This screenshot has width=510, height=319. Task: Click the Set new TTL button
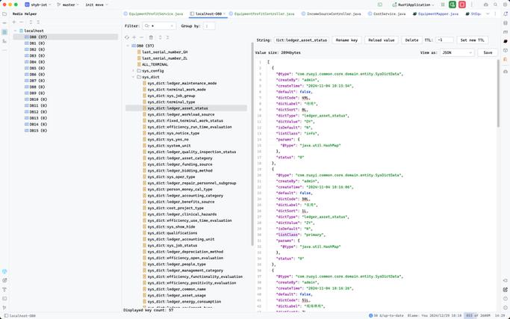472,40
